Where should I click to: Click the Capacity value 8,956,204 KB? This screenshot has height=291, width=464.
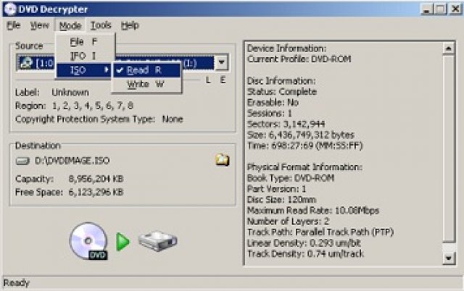pos(96,179)
